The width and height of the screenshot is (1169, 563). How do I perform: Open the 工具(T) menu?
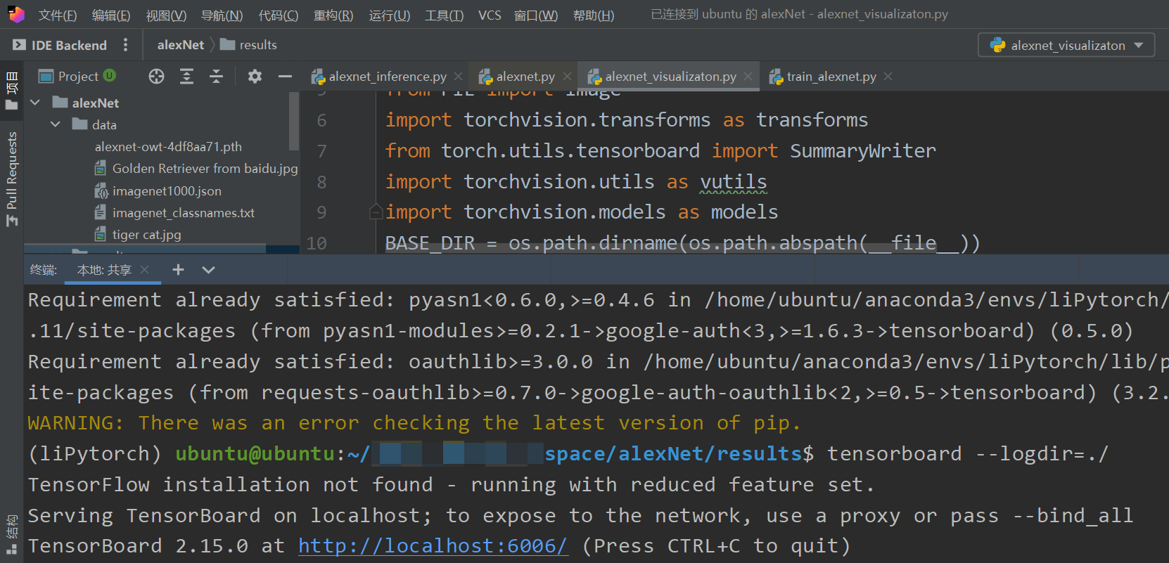pos(444,15)
